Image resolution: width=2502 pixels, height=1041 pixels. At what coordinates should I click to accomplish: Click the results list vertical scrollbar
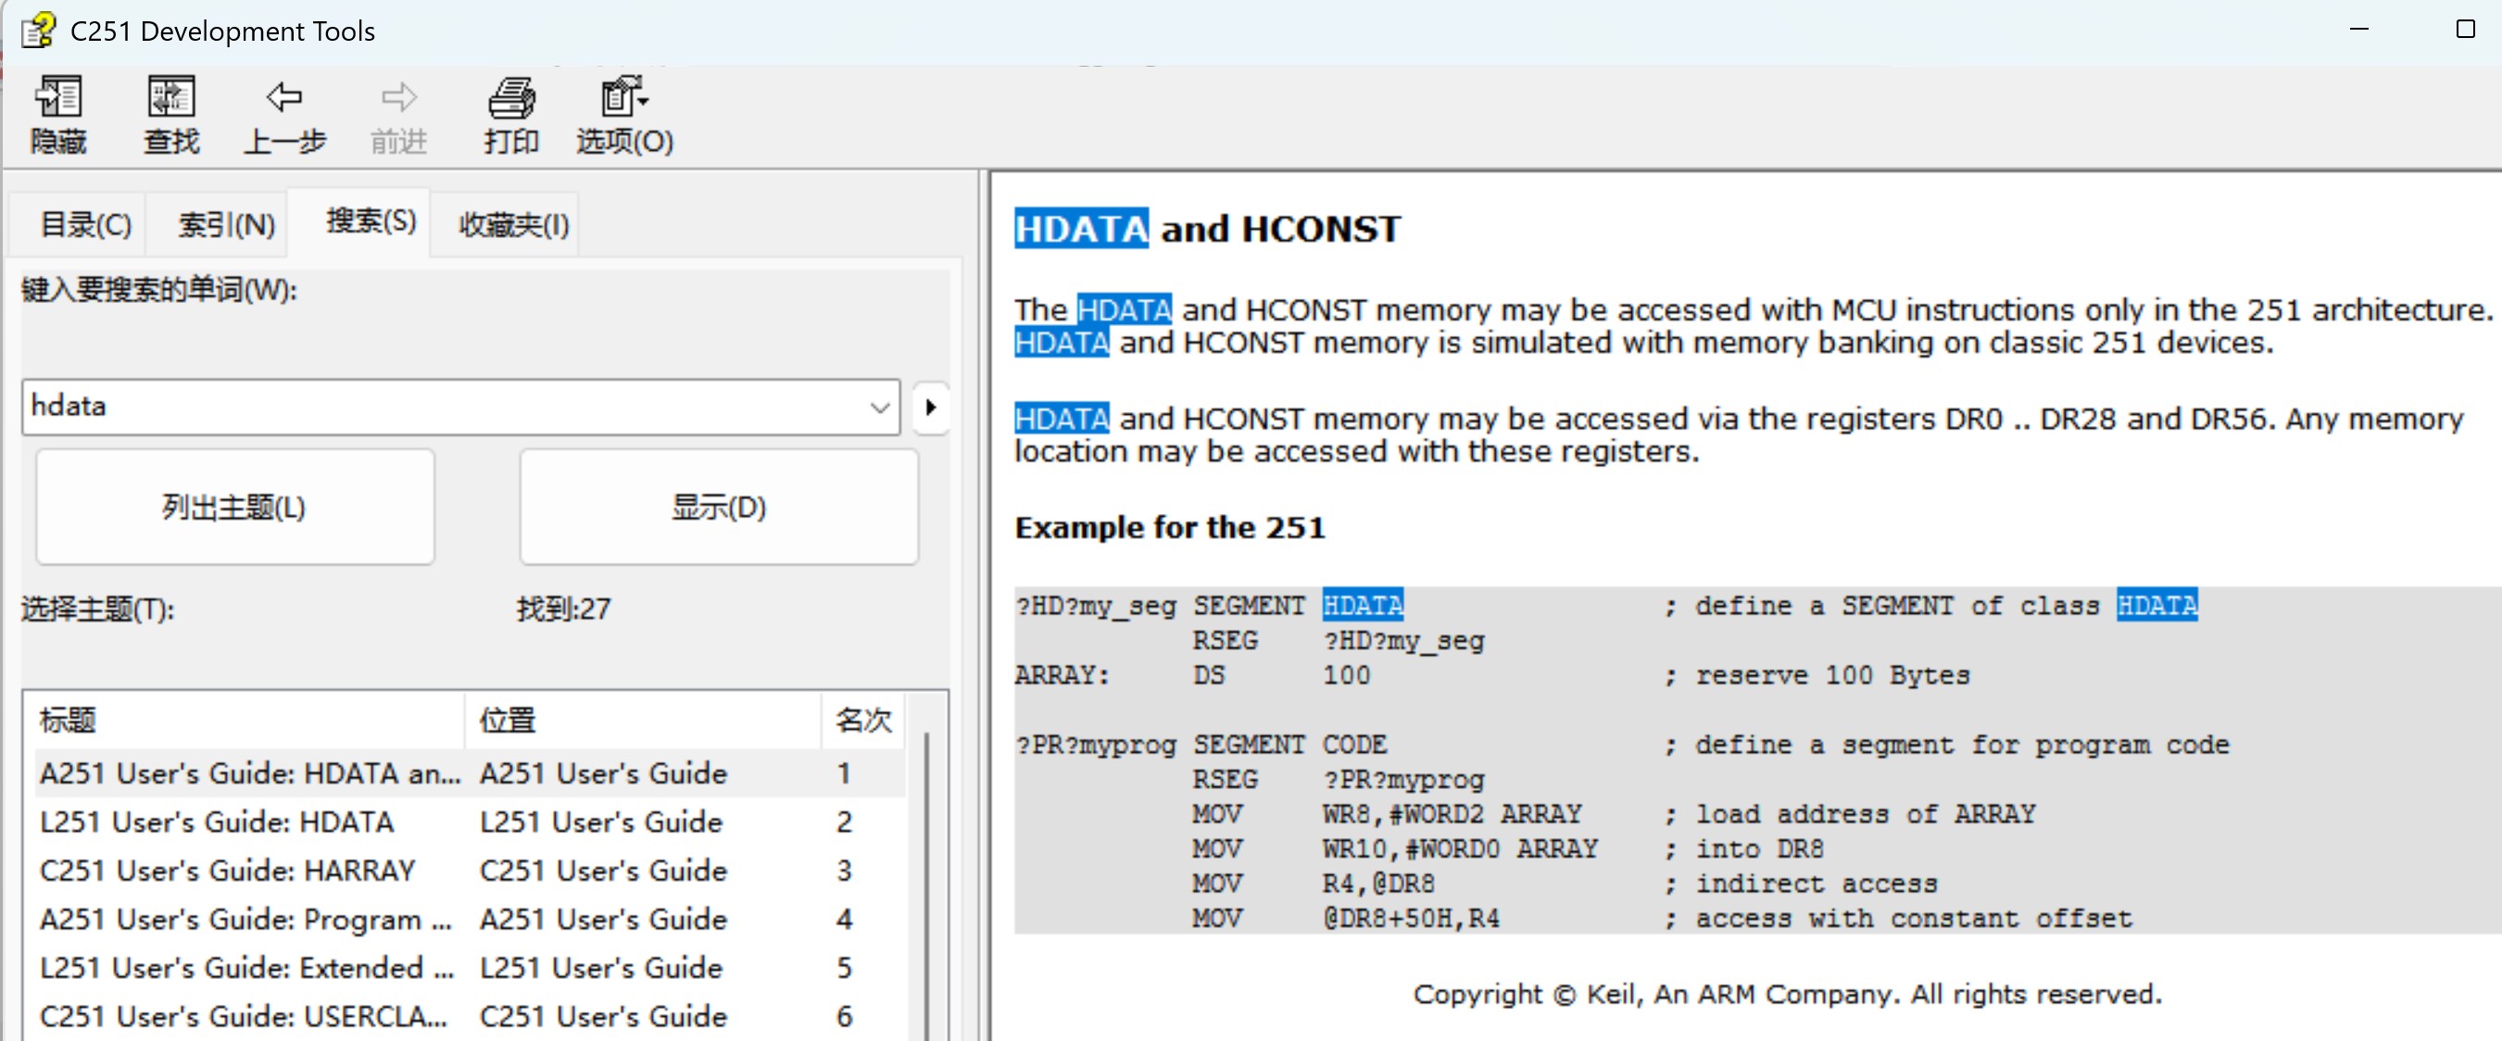(x=926, y=884)
